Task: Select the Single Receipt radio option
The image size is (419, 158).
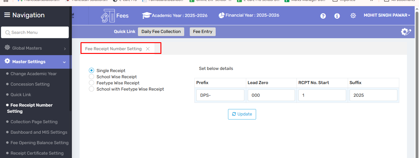Action: pyautogui.click(x=91, y=71)
